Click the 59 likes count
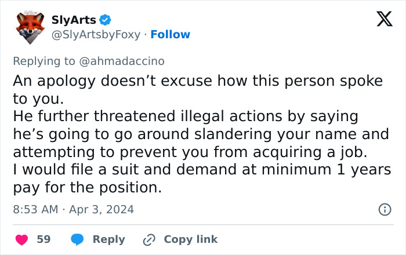This screenshot has height=255, width=406. coord(43,239)
